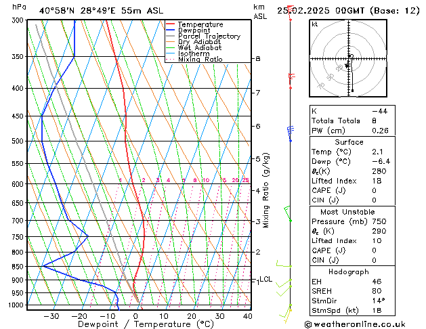Screen dimensions: 426x329
Task: Click the Wet Adiabat legend entry
Action: [x=200, y=48]
